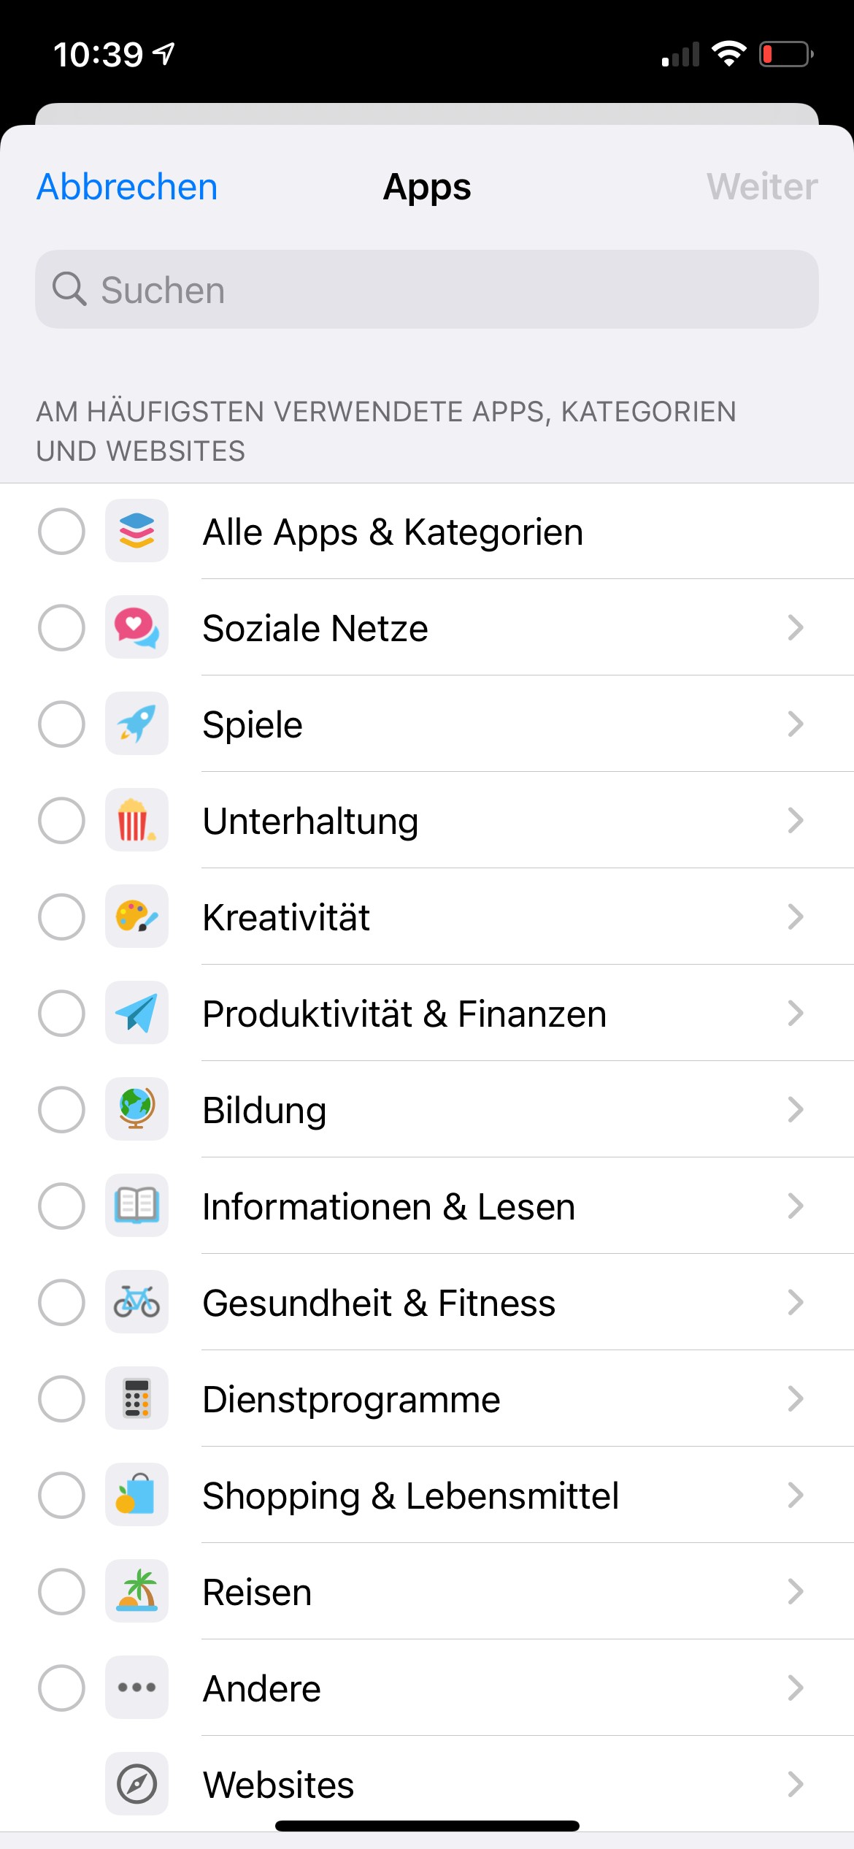The width and height of the screenshot is (854, 1849).
Task: Expand the Informationen & Lesen chevron
Action: 795,1206
